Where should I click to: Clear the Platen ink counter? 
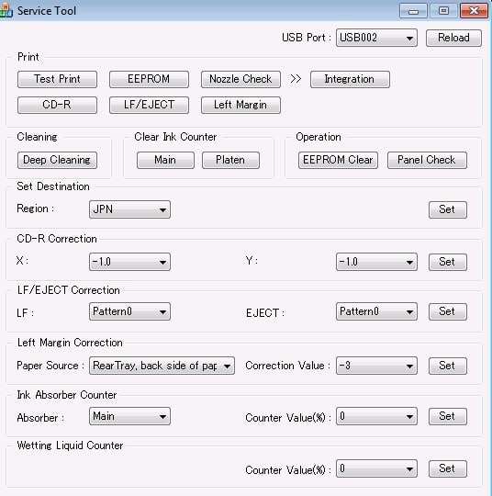point(230,160)
